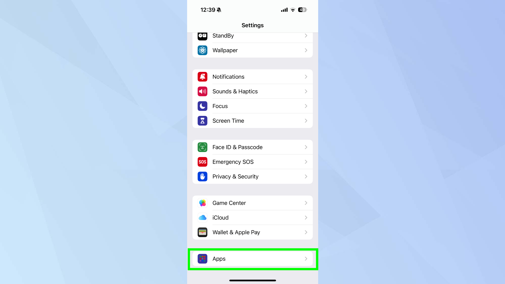Check battery percentage in status bar
The height and width of the screenshot is (284, 505).
pyautogui.click(x=301, y=9)
